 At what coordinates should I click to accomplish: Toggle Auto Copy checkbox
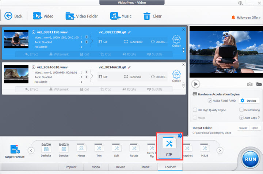[x=241, y=118]
